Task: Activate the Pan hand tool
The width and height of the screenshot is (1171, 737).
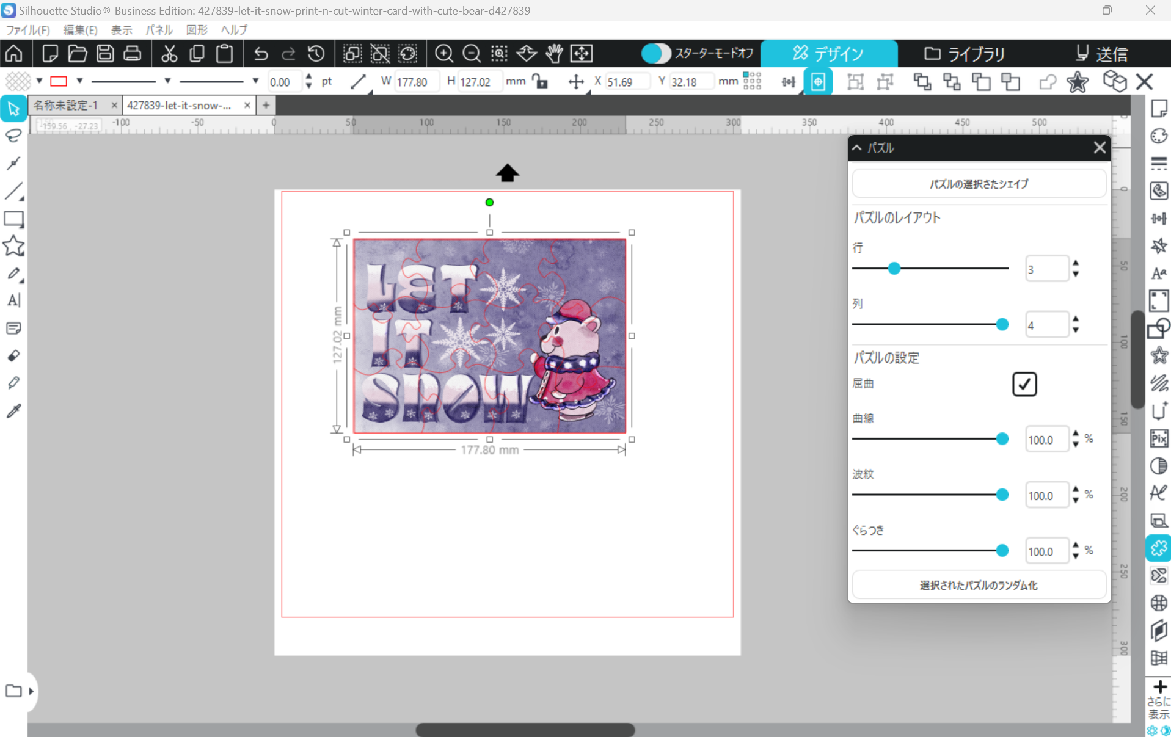Action: click(x=554, y=54)
